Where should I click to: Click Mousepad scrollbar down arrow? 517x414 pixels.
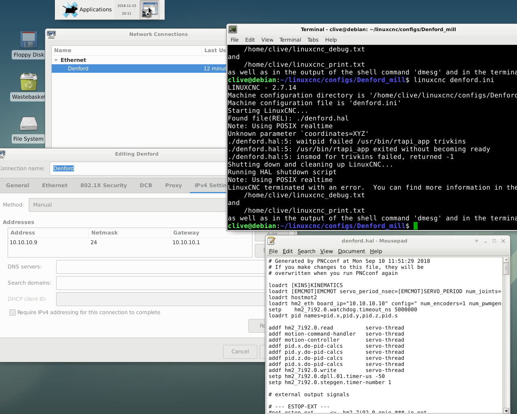tap(506, 411)
